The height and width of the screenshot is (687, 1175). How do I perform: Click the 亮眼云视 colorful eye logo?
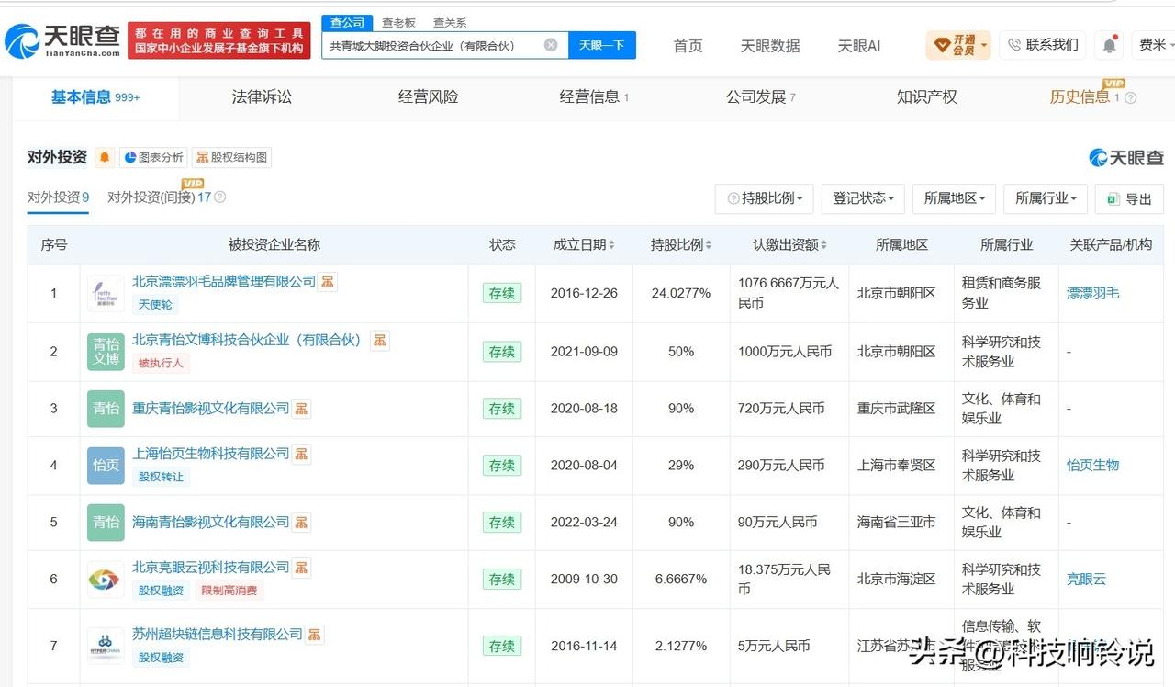[106, 580]
